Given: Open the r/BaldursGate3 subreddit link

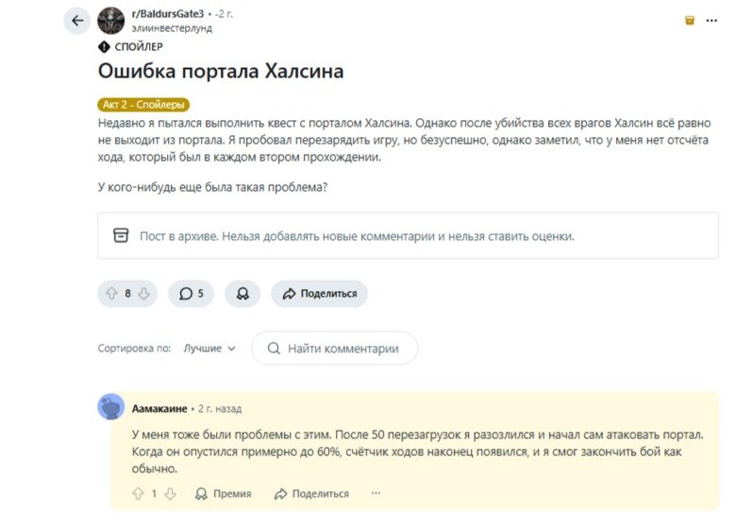Looking at the screenshot, I should (x=168, y=14).
